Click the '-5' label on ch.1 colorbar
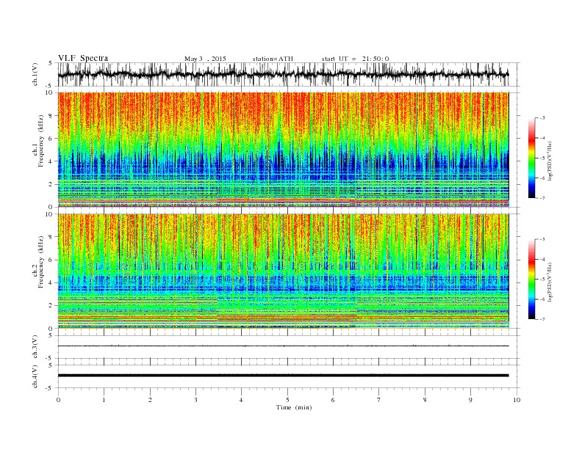 coord(542,158)
